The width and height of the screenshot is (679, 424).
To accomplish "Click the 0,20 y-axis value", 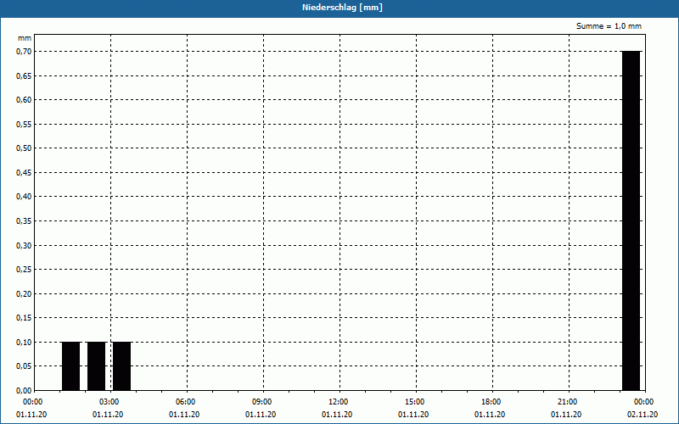I will point(24,293).
